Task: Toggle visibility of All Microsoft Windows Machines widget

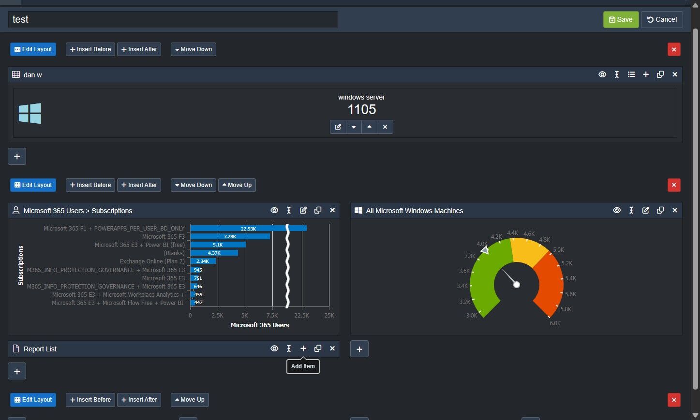Action: coord(617,210)
